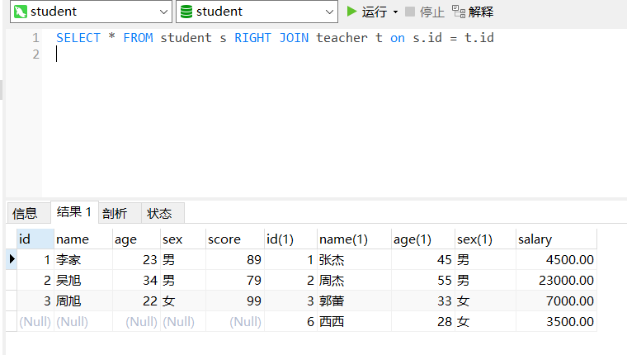Image resolution: width=627 pixels, height=355 pixels.
Task: Click the Explain query icon
Action: [x=459, y=12]
